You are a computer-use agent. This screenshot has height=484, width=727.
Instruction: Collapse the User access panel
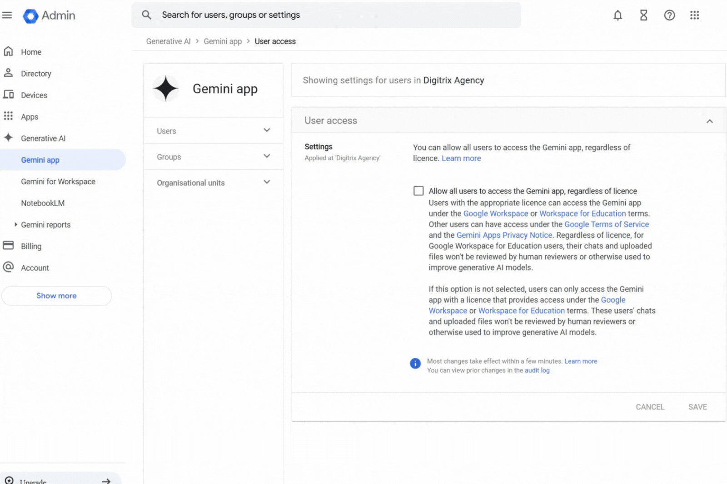(x=710, y=121)
